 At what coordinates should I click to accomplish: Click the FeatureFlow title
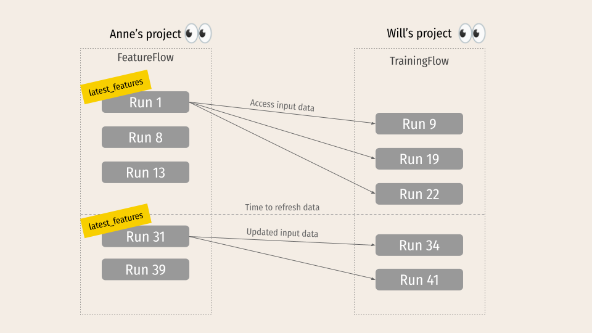[146, 57]
